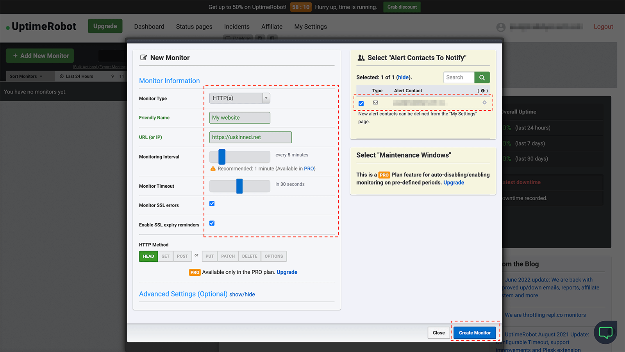Click the URL (or IP) input field
Image resolution: width=625 pixels, height=352 pixels.
pyautogui.click(x=250, y=137)
